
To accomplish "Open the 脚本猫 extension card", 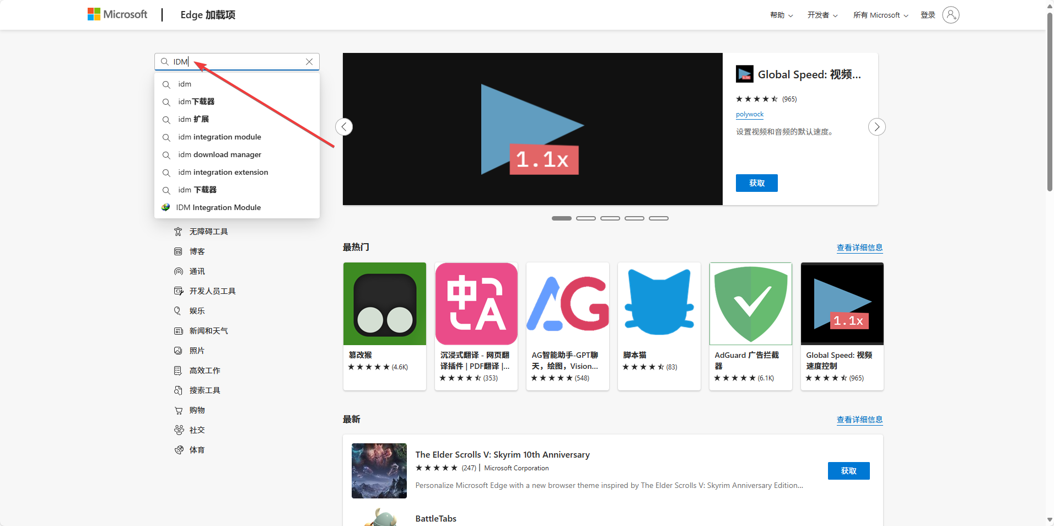I will 659,326.
